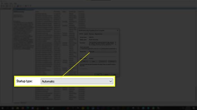Click the Stop button under Service status

coord(93,61)
